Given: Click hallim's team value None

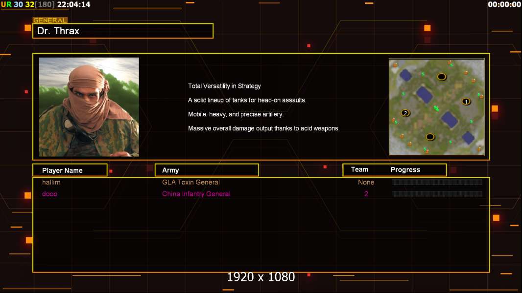Looking at the screenshot, I should click(x=366, y=182).
